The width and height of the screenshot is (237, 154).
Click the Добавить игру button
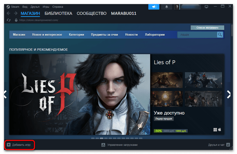click(x=19, y=144)
